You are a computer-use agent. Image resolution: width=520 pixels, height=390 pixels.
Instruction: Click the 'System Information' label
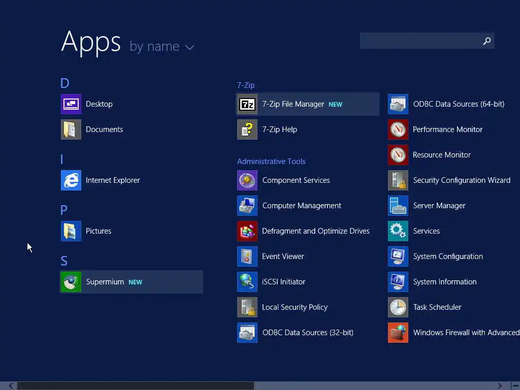[445, 282]
